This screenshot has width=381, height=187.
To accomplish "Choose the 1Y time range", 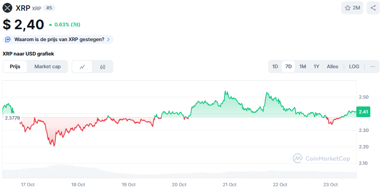I will pos(316,67).
